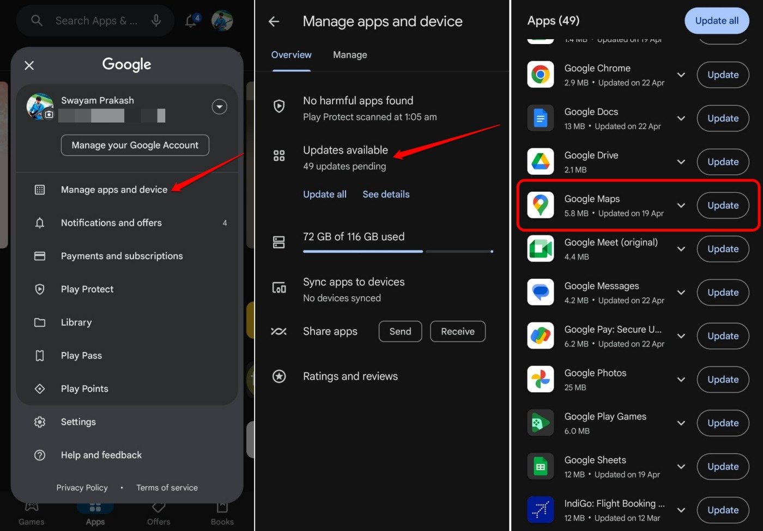Viewport: 763px width, 531px height.
Task: Select the Library section icon
Action: click(40, 322)
